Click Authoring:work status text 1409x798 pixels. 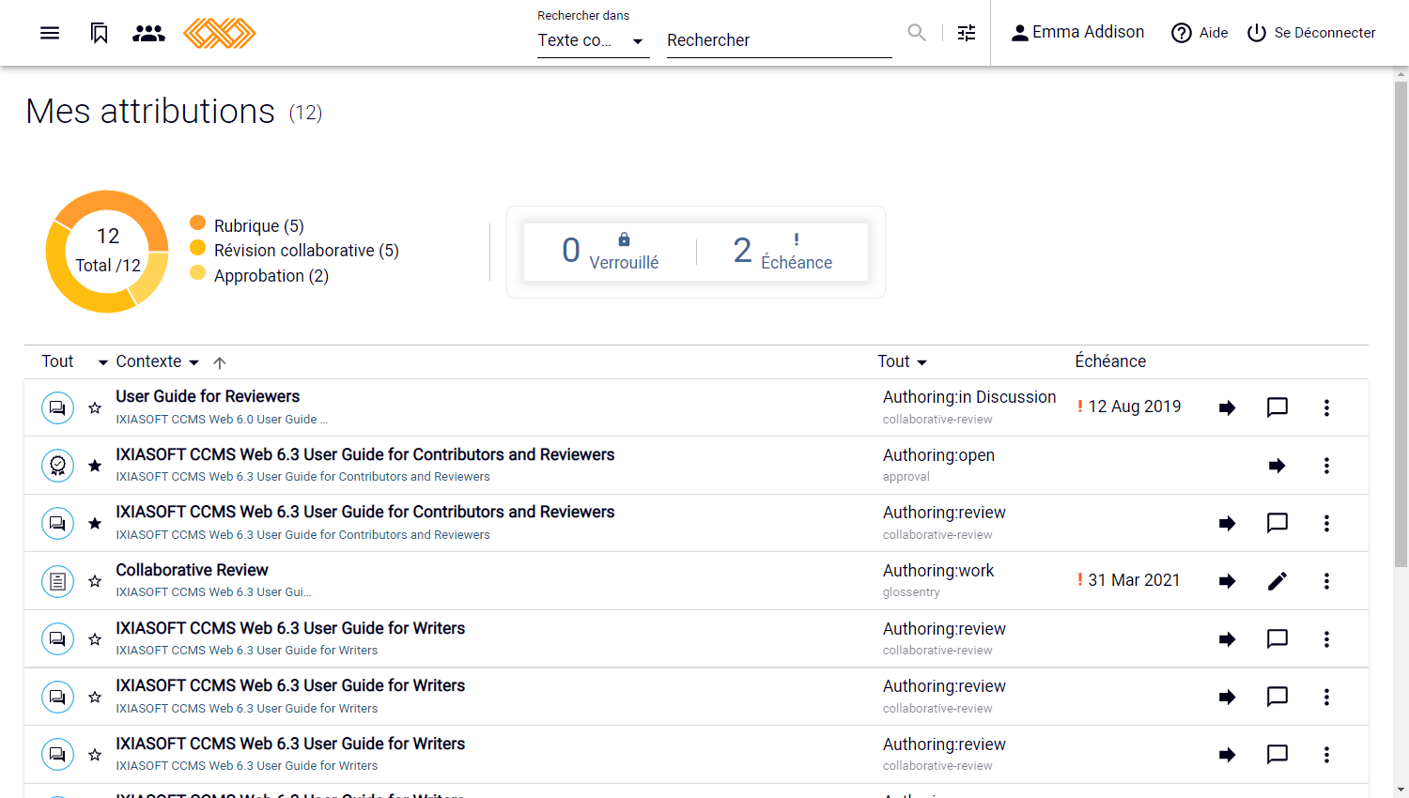938,571
